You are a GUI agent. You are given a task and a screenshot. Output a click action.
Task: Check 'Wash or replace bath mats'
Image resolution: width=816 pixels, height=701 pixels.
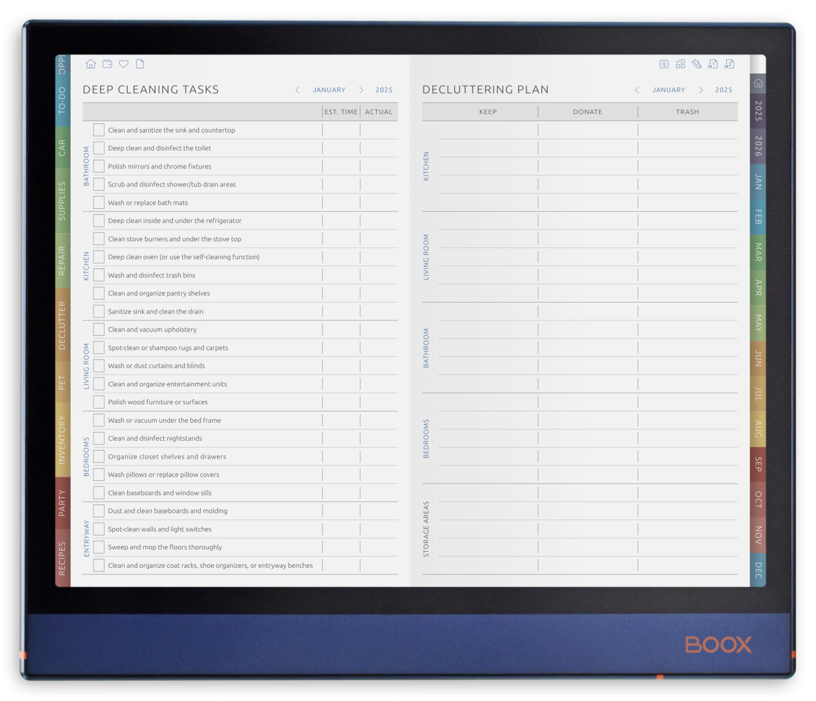point(98,203)
